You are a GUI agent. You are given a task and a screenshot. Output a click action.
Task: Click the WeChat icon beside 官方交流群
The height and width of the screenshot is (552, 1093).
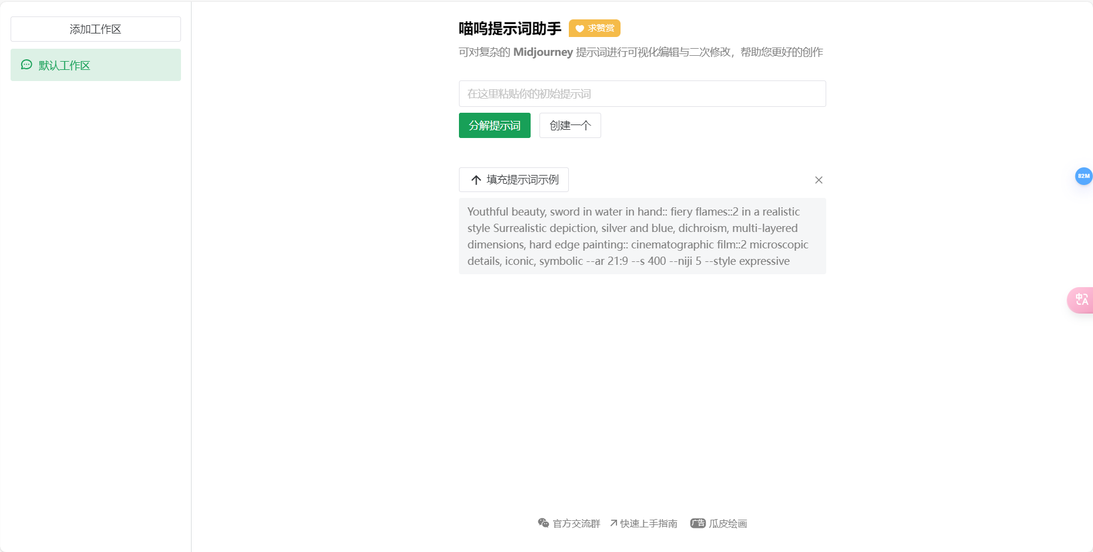coord(543,523)
